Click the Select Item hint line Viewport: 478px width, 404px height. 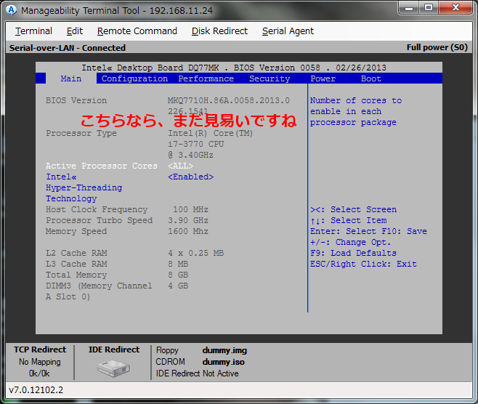pyautogui.click(x=349, y=220)
